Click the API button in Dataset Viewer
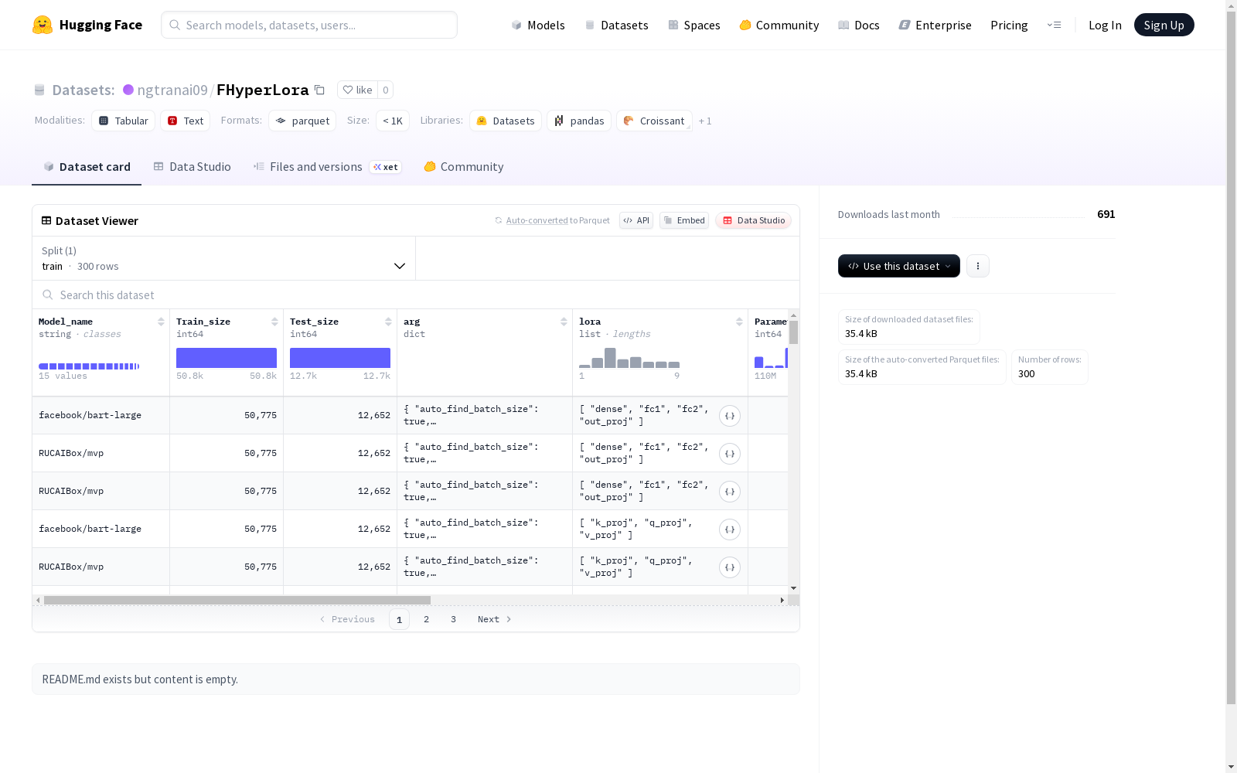This screenshot has width=1237, height=773. (636, 220)
